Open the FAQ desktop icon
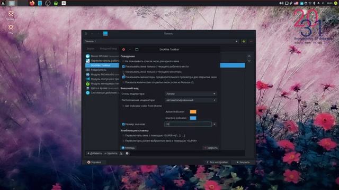The width and height of the screenshot is (339, 190). click(11, 29)
